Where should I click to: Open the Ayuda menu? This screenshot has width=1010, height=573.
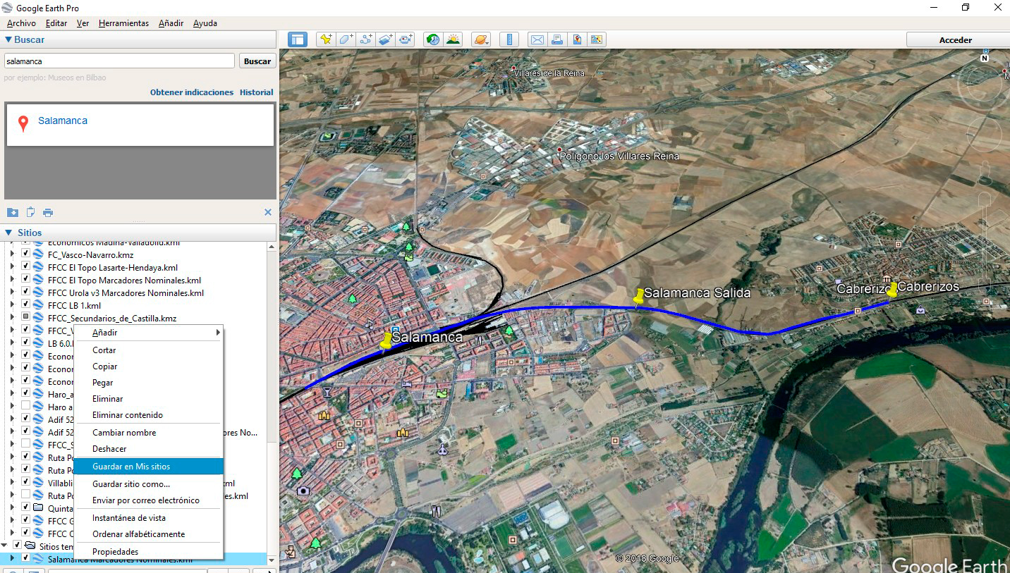coord(205,23)
